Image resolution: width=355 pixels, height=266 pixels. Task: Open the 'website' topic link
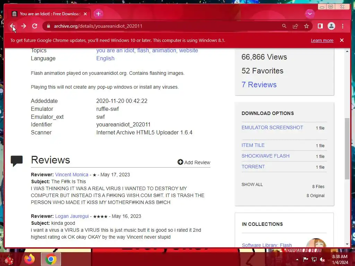[189, 50]
